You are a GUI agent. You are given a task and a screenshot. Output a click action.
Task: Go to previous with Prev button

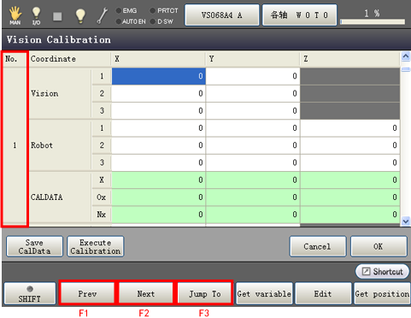tap(87, 293)
